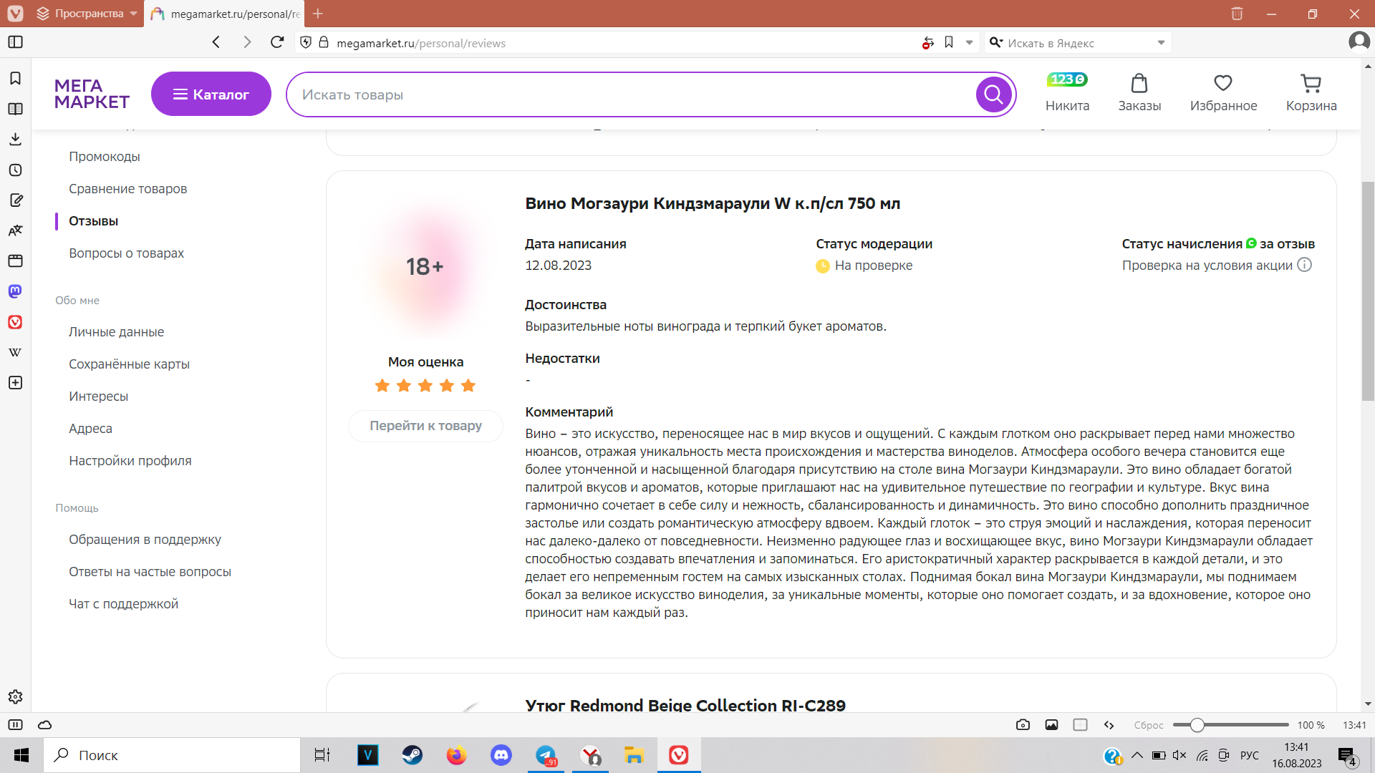
Task: Open browser settings gear icon
Action: click(15, 696)
